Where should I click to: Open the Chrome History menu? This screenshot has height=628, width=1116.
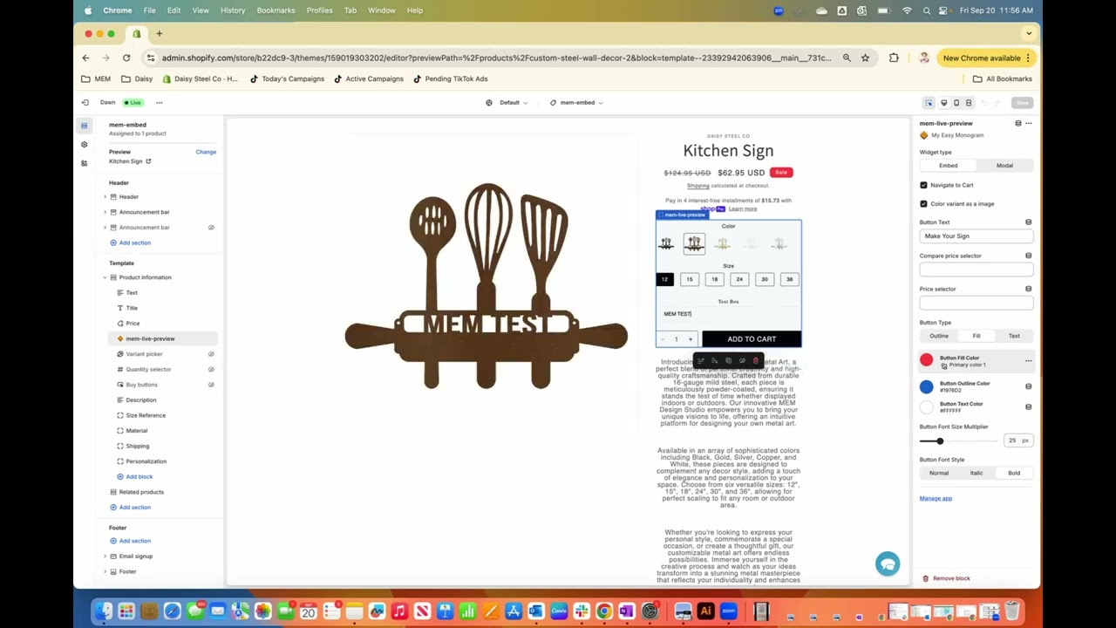point(233,10)
